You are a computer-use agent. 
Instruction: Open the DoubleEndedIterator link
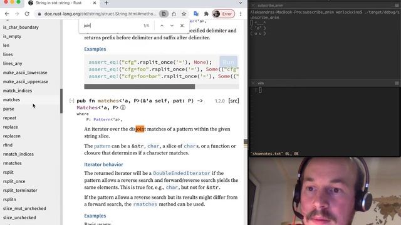182,173
